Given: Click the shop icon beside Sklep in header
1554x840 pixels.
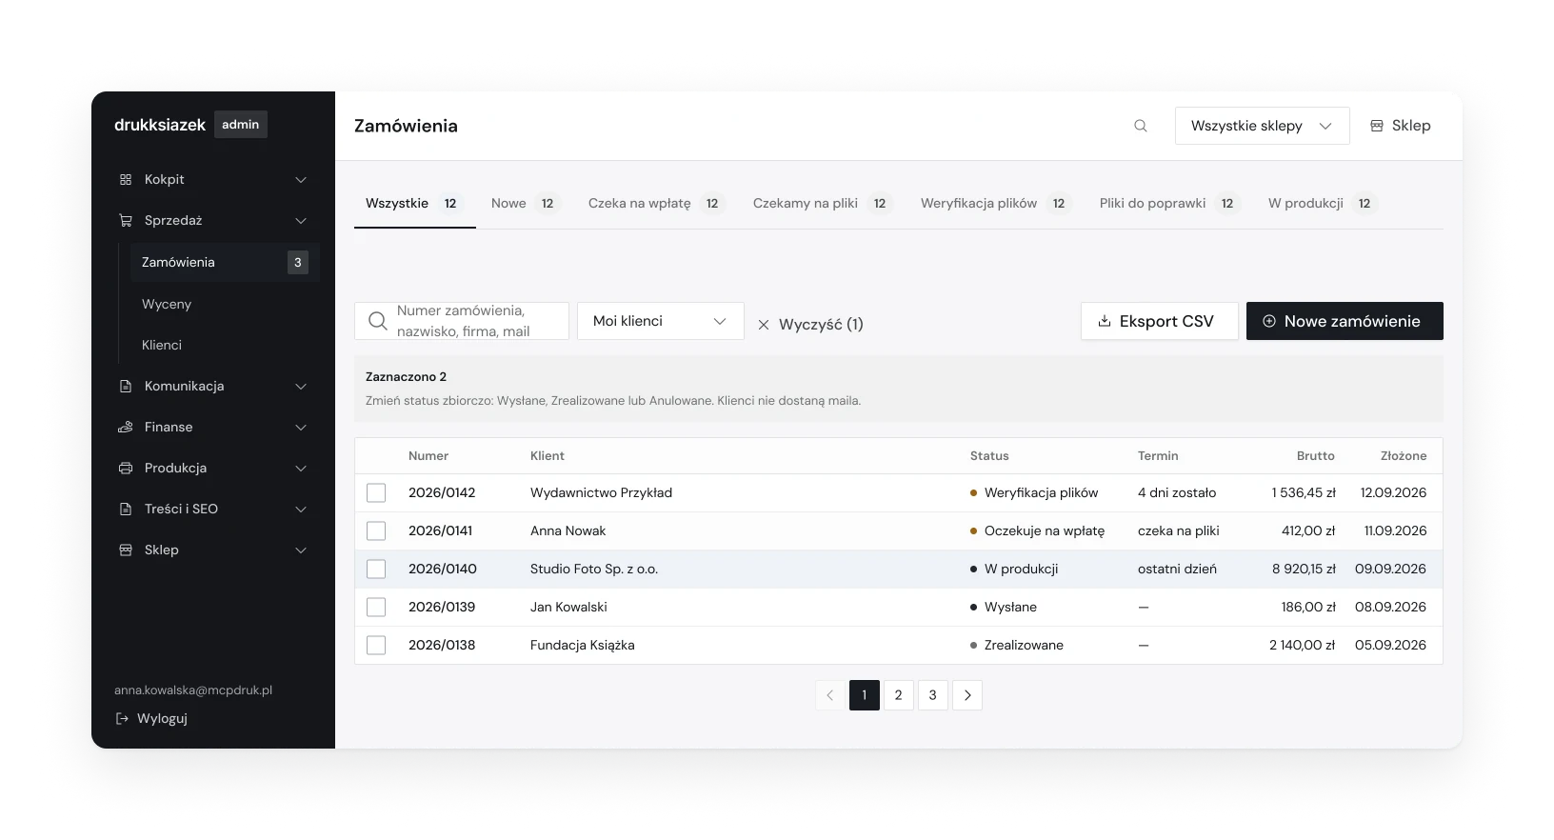Looking at the screenshot, I should click(1377, 126).
